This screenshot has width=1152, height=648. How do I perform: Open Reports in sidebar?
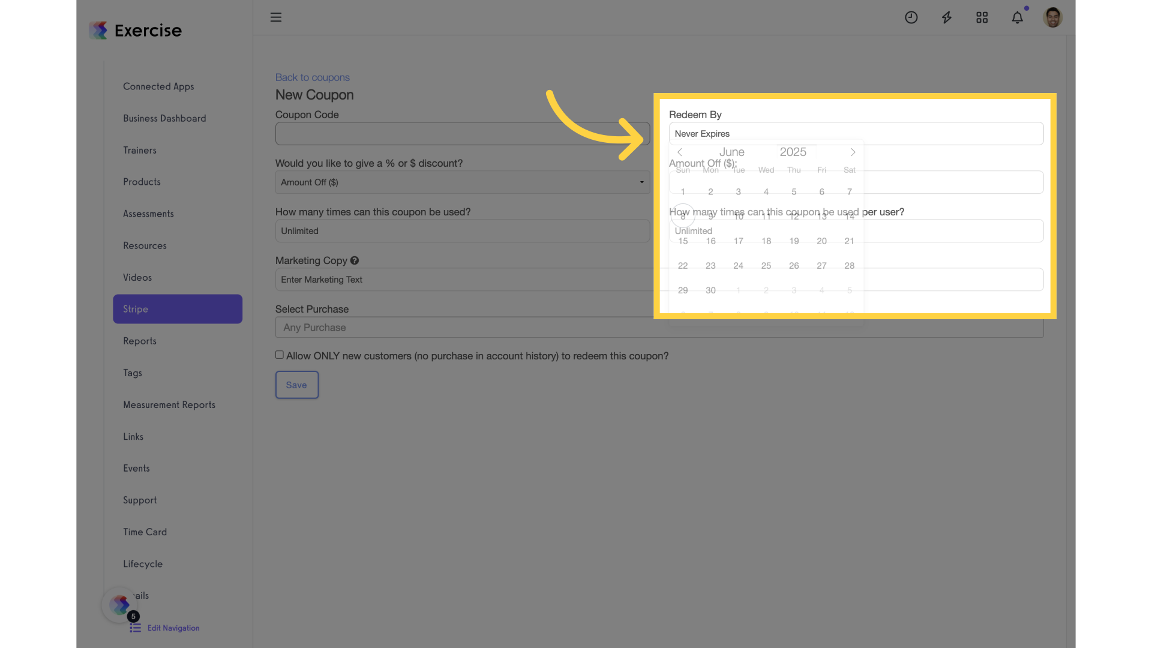pyautogui.click(x=140, y=341)
